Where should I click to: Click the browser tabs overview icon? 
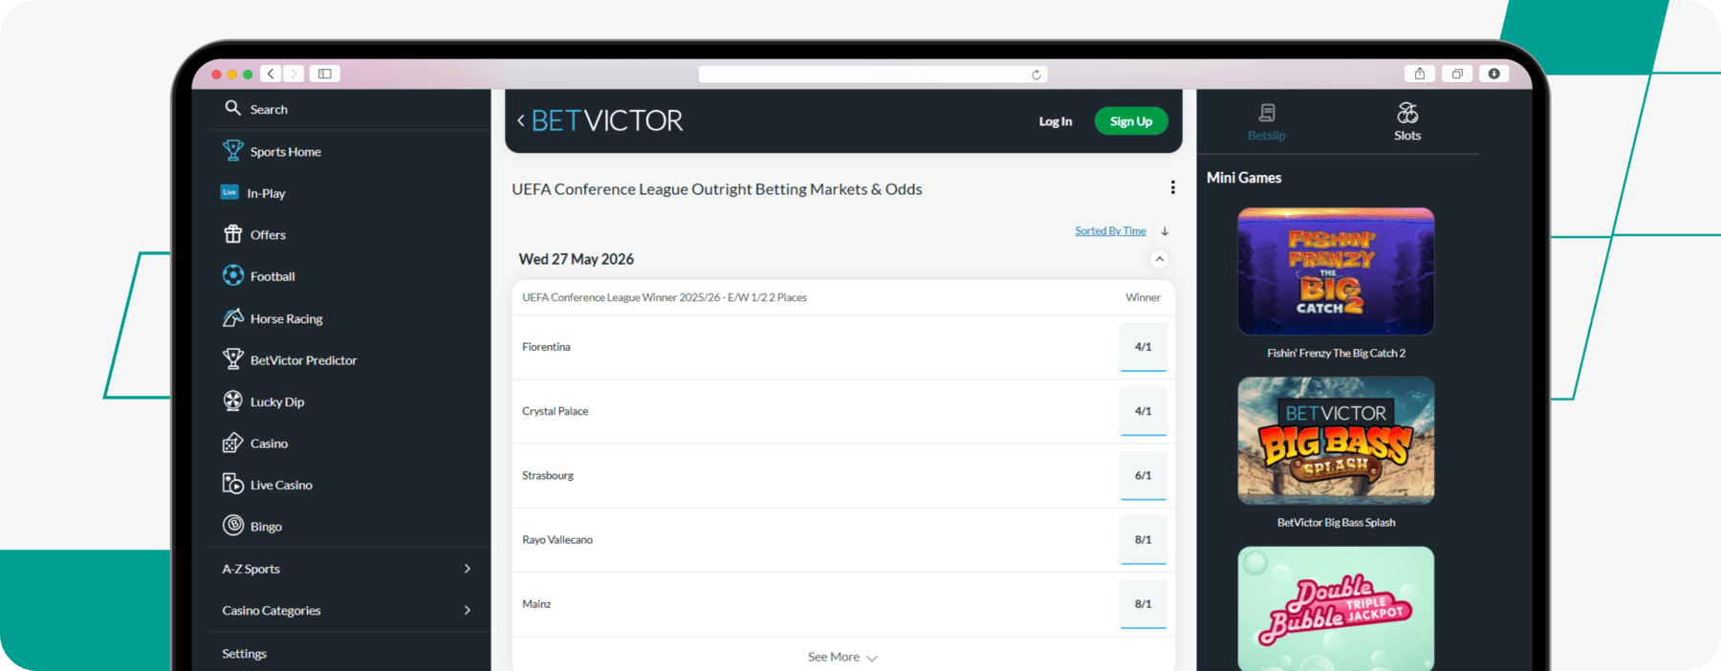tap(1457, 74)
